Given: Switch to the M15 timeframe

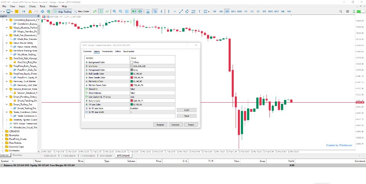Looking at the screenshot, I should tap(233, 11).
